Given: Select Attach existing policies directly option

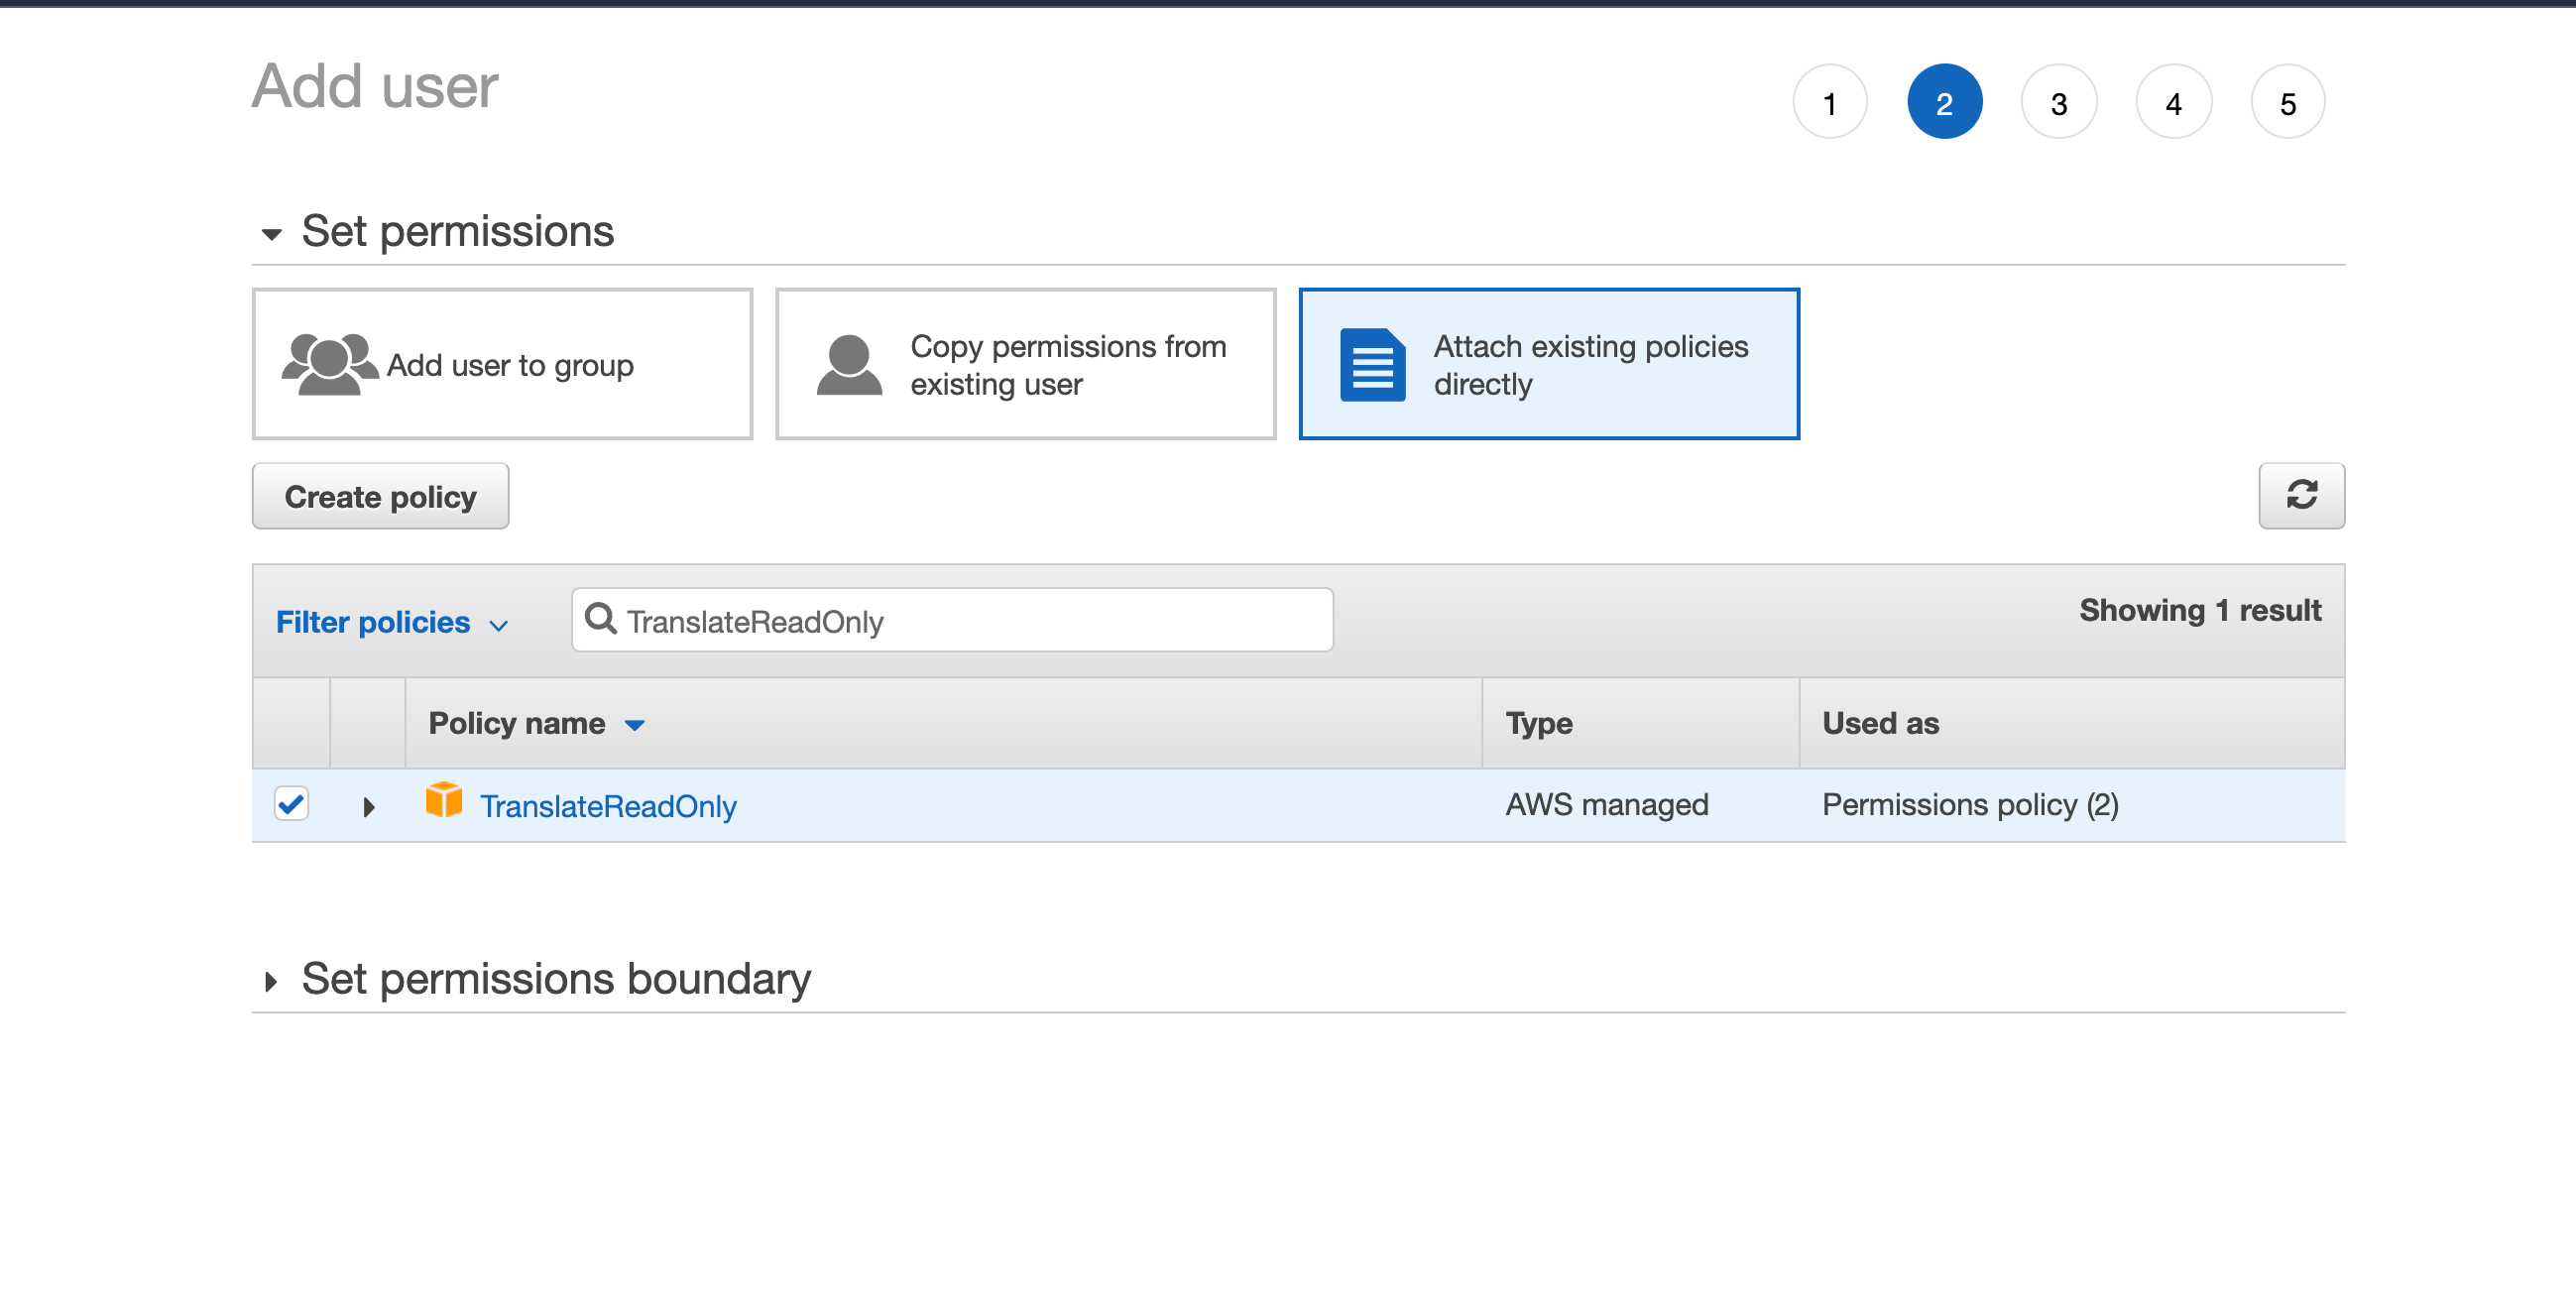Looking at the screenshot, I should (1548, 364).
